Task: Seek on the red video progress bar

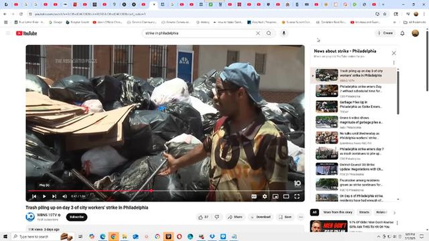Action: (165, 190)
